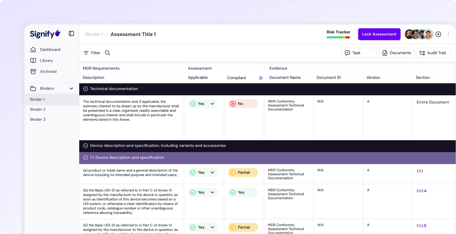Viewport: 456px width, 234px height.
Task: Open Applicable dropdown in row with section 1.1.1.4
Action: (x=203, y=192)
